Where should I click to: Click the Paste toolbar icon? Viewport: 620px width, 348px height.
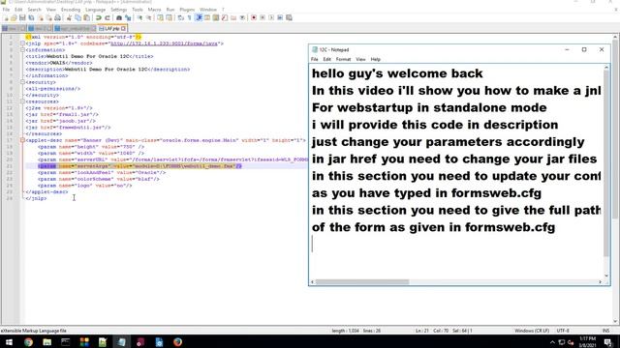(86, 17)
